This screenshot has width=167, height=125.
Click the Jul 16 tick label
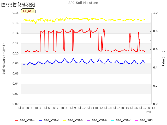pyautogui.click(x=134, y=108)
